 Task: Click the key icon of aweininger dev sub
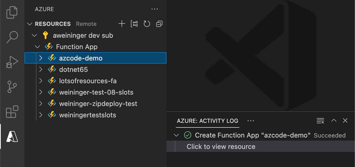pyautogui.click(x=45, y=35)
